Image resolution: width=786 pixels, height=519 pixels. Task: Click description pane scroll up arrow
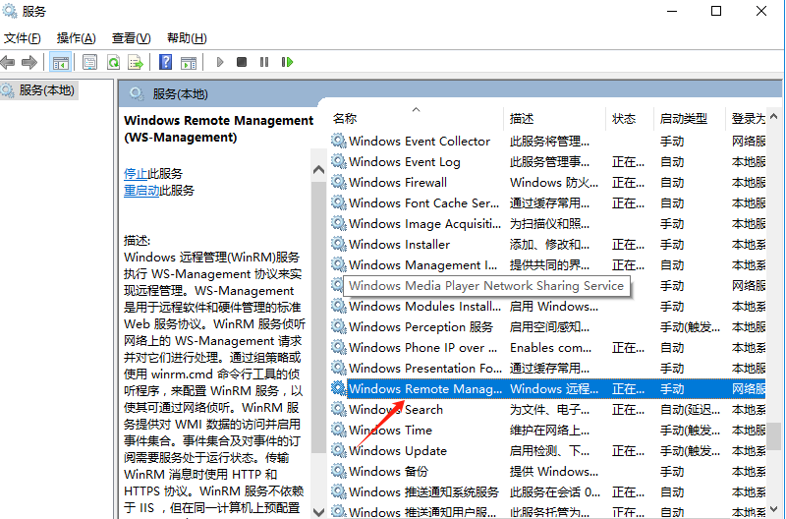tap(318, 169)
